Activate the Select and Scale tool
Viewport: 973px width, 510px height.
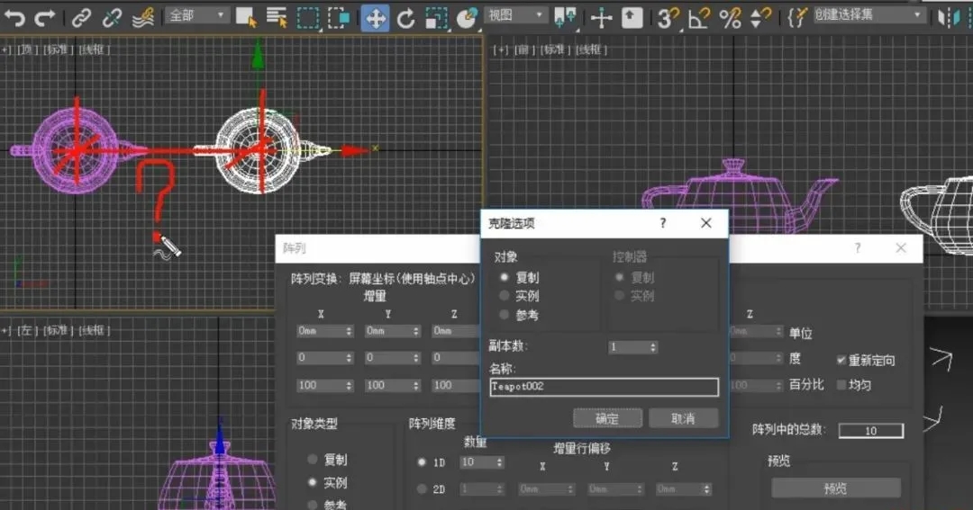pyautogui.click(x=436, y=17)
